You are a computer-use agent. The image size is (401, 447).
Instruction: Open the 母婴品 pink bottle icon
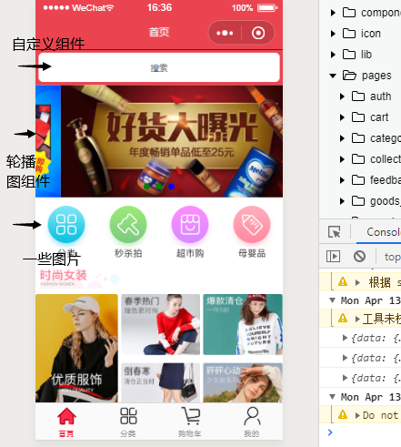[252, 225]
